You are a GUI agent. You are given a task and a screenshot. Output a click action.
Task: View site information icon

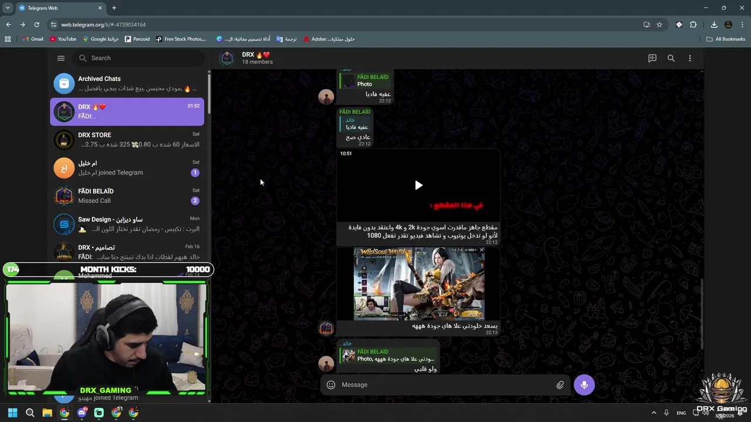53,25
